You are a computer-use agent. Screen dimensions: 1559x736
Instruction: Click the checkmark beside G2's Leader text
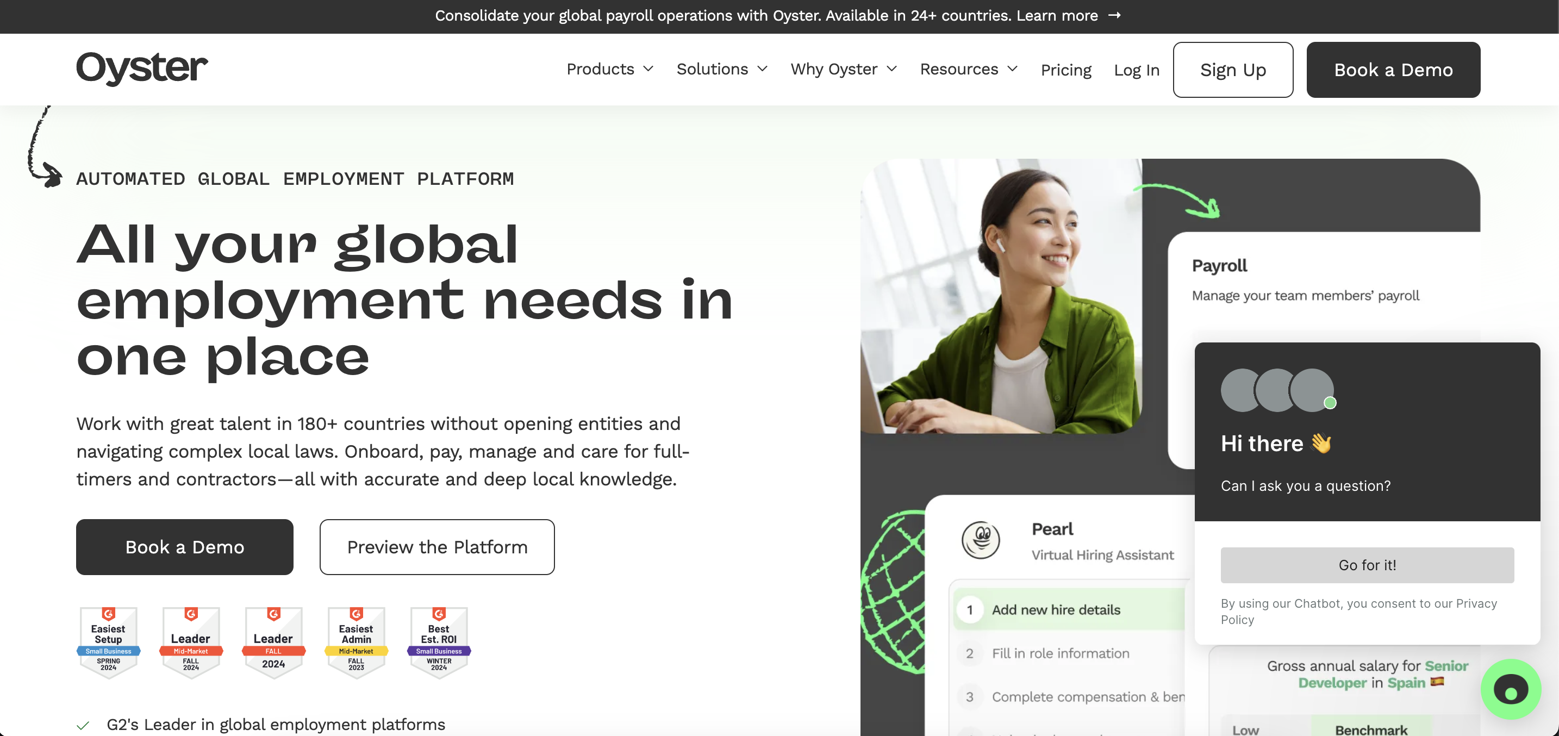[83, 725]
